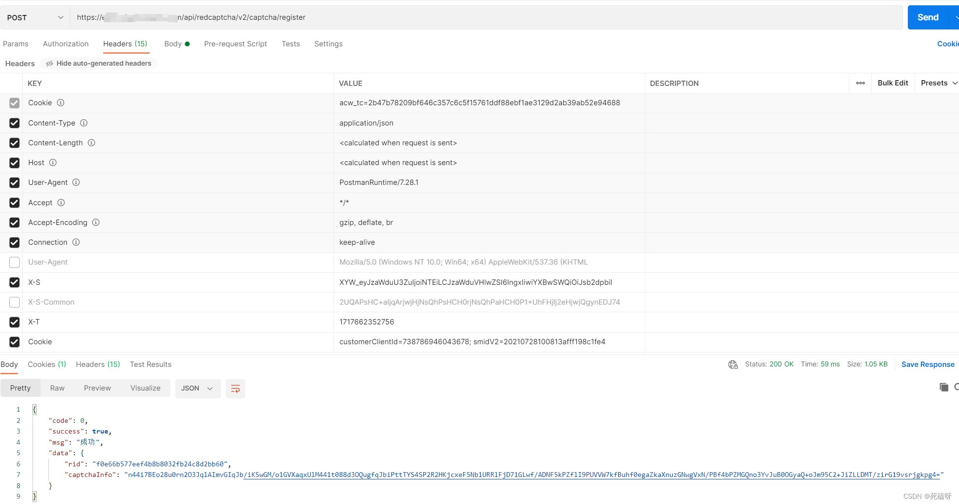The height and width of the screenshot is (504, 959).
Task: Click the info icon beside Content-Length
Action: point(92,143)
